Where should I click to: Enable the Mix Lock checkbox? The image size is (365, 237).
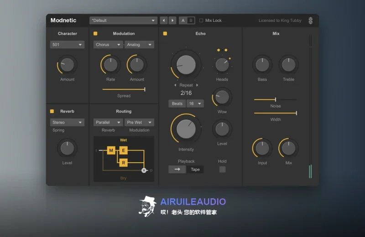click(201, 21)
